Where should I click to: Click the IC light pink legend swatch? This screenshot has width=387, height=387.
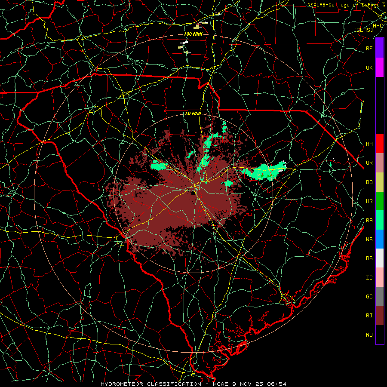[380, 277]
